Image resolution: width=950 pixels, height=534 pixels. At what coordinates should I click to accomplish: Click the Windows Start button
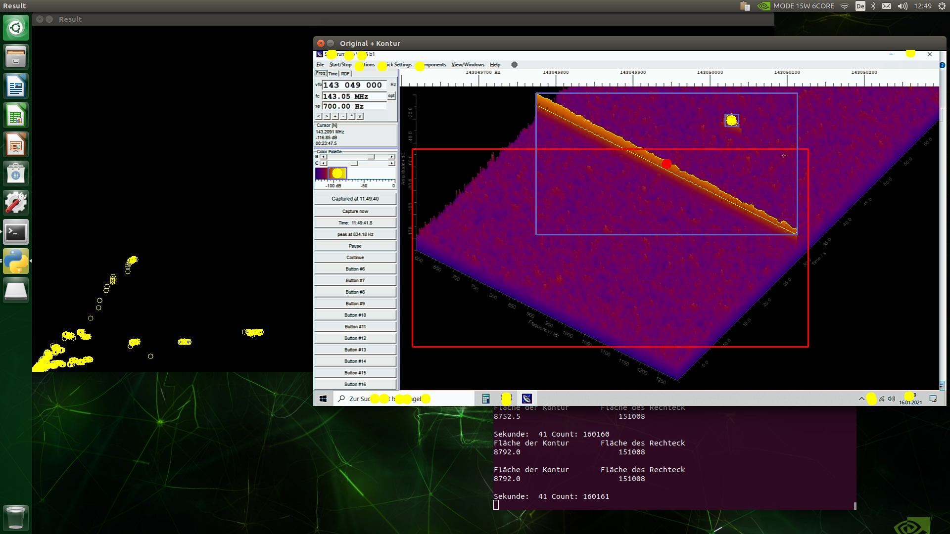323,399
